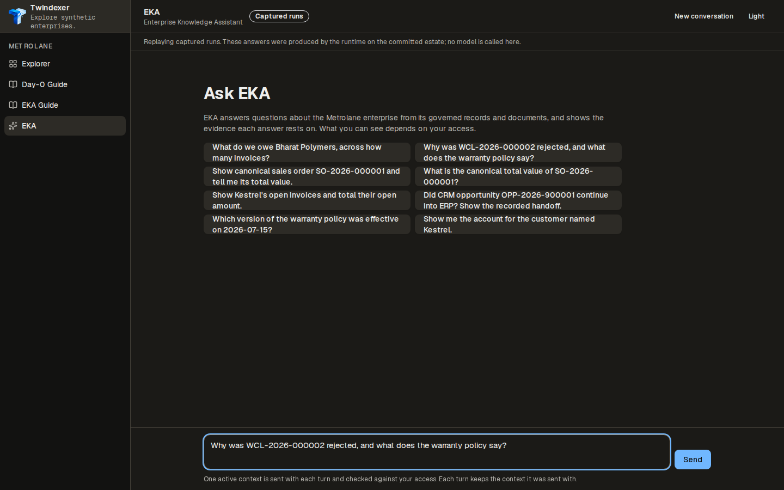This screenshot has width=784, height=490.
Task: Click the 'Enterprise Knowledge Assistant' subtitle
Action: pos(193,22)
